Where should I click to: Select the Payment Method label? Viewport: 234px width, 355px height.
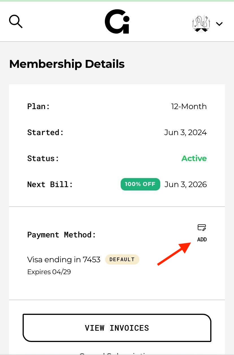[62, 235]
